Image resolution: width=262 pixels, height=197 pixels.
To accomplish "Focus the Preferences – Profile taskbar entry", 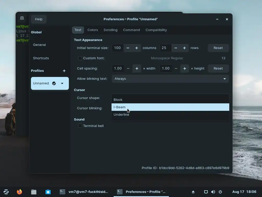I will (141, 192).
